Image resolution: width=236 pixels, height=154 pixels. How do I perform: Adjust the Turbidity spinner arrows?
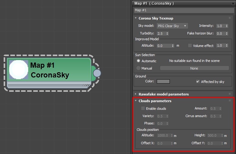click(167, 34)
